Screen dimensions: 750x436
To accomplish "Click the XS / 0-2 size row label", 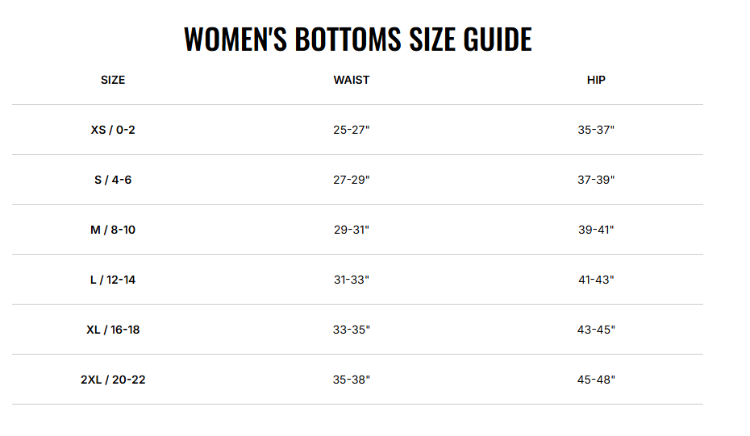I will click(113, 130).
